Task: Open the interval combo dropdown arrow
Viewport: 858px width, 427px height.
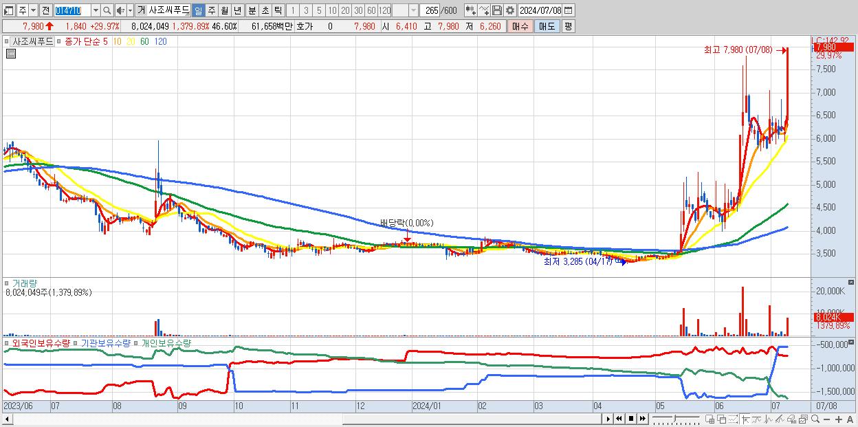Action: (x=413, y=10)
